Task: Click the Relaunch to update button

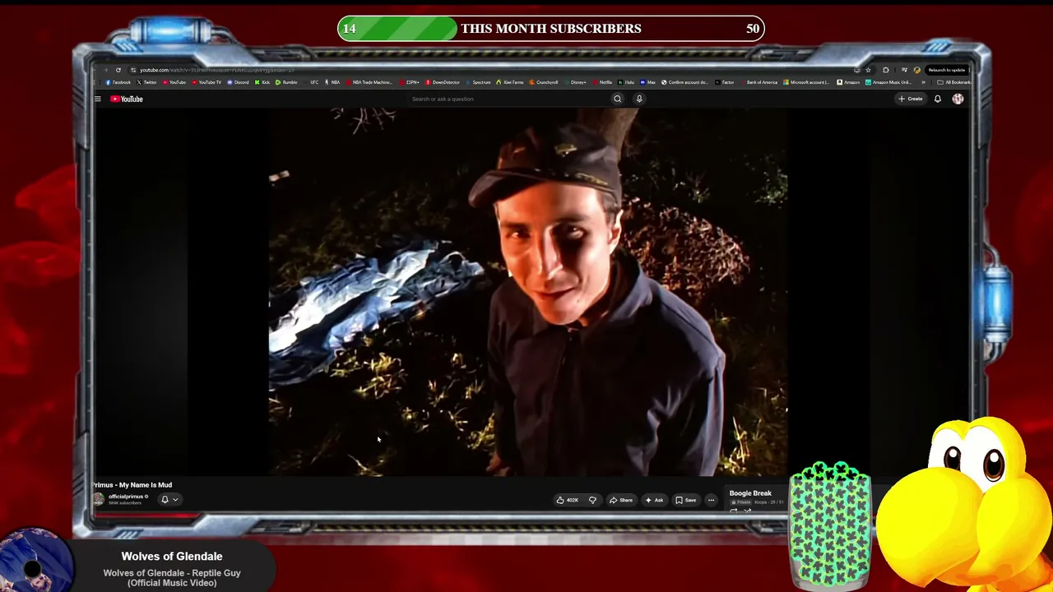Action: [946, 70]
